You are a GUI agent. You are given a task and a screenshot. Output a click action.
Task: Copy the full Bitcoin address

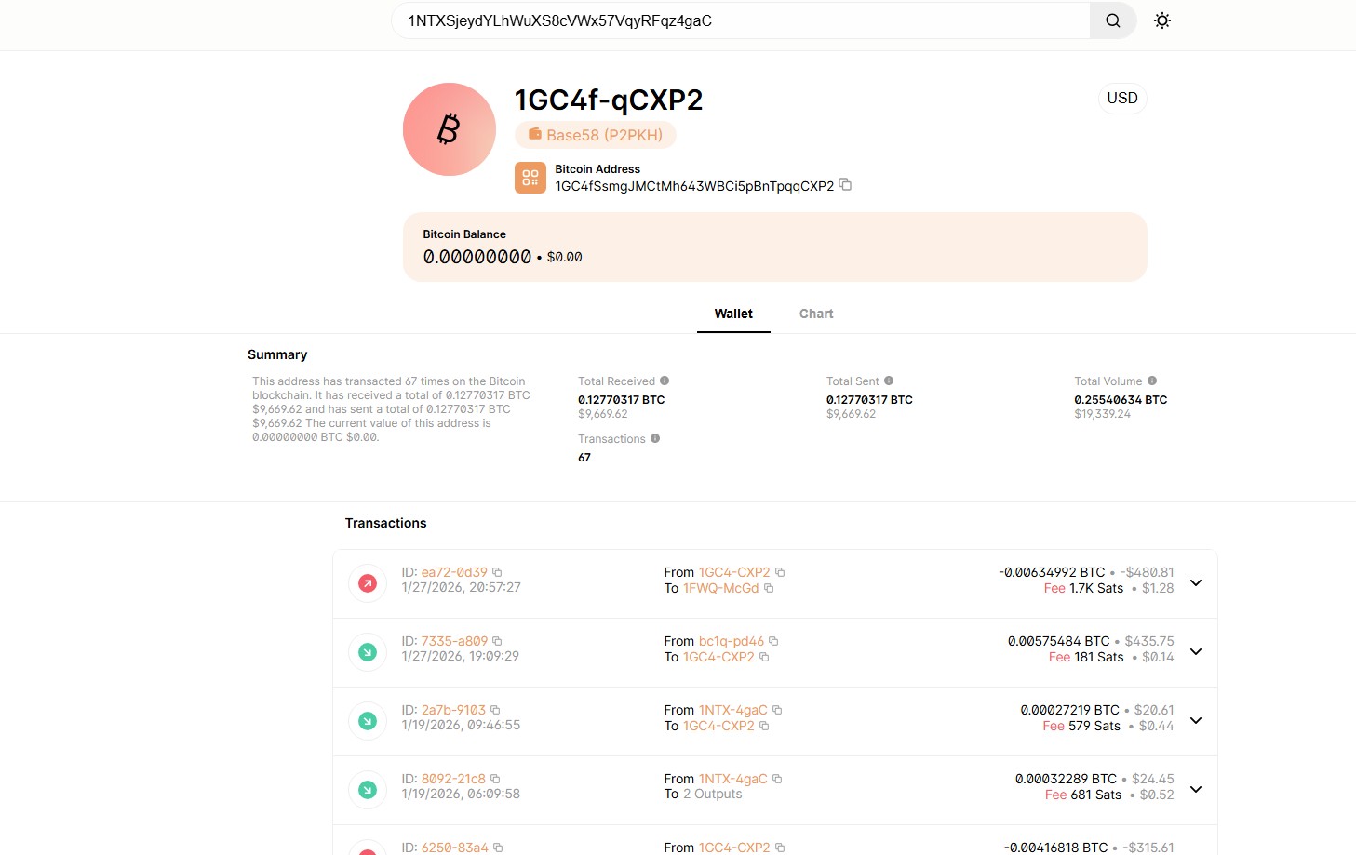point(845,184)
